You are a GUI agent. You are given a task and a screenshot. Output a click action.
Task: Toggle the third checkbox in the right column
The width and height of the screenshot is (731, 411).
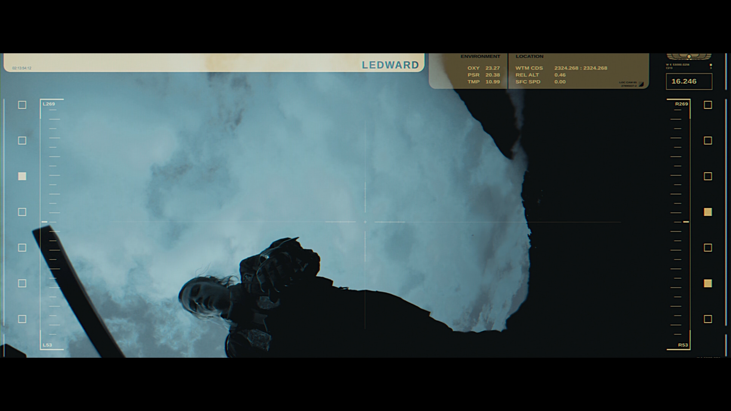[708, 176]
